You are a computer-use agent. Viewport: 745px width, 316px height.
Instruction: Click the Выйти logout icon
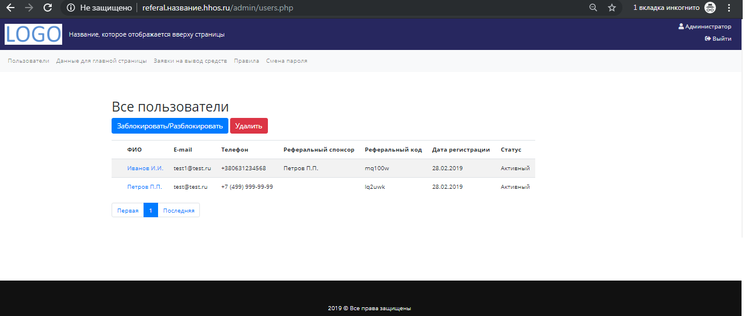[708, 39]
